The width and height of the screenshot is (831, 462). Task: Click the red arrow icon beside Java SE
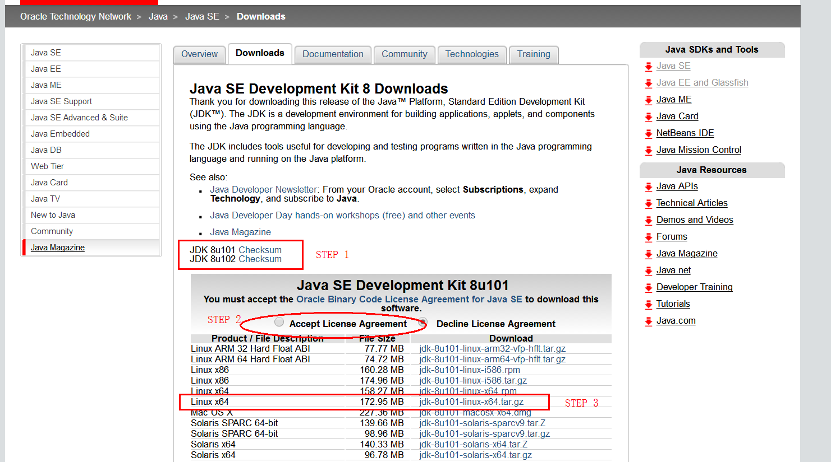(649, 67)
